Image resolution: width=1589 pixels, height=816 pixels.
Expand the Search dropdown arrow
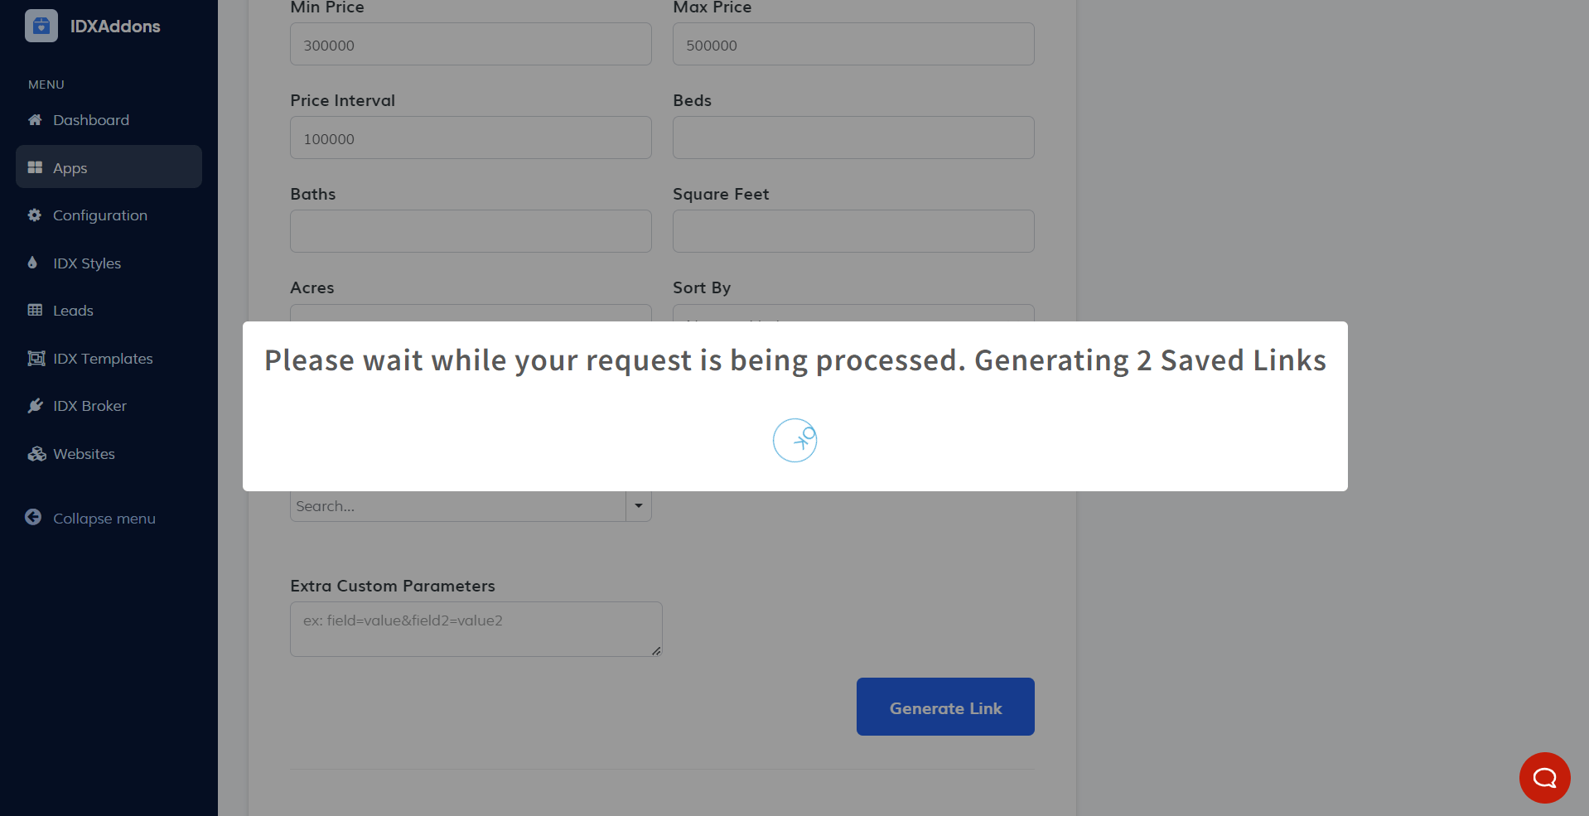click(638, 505)
